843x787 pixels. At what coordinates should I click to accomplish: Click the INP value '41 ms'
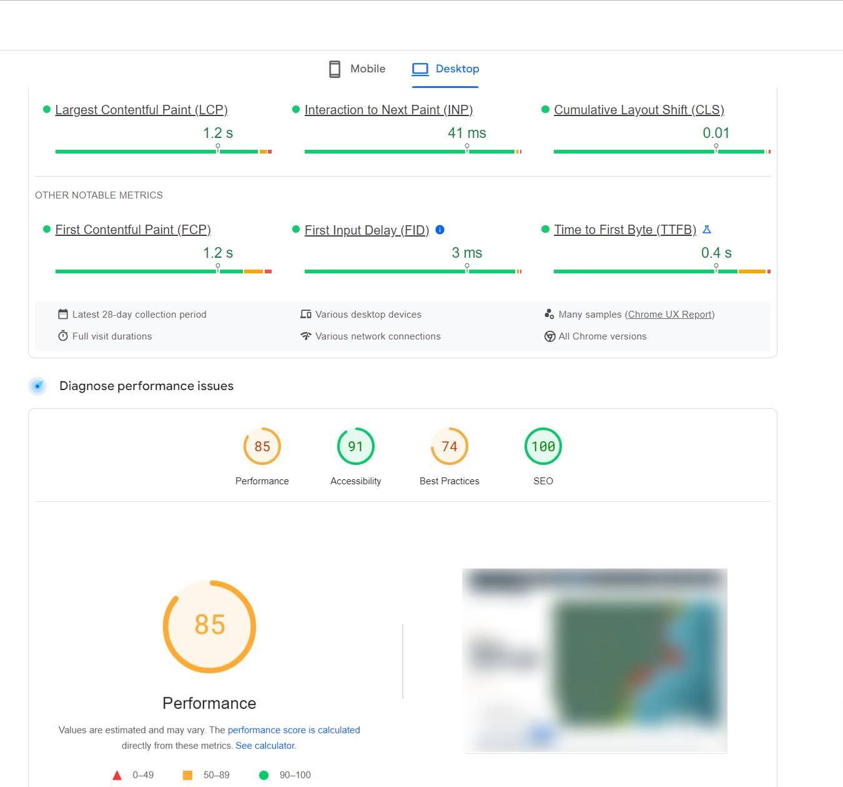pos(467,133)
